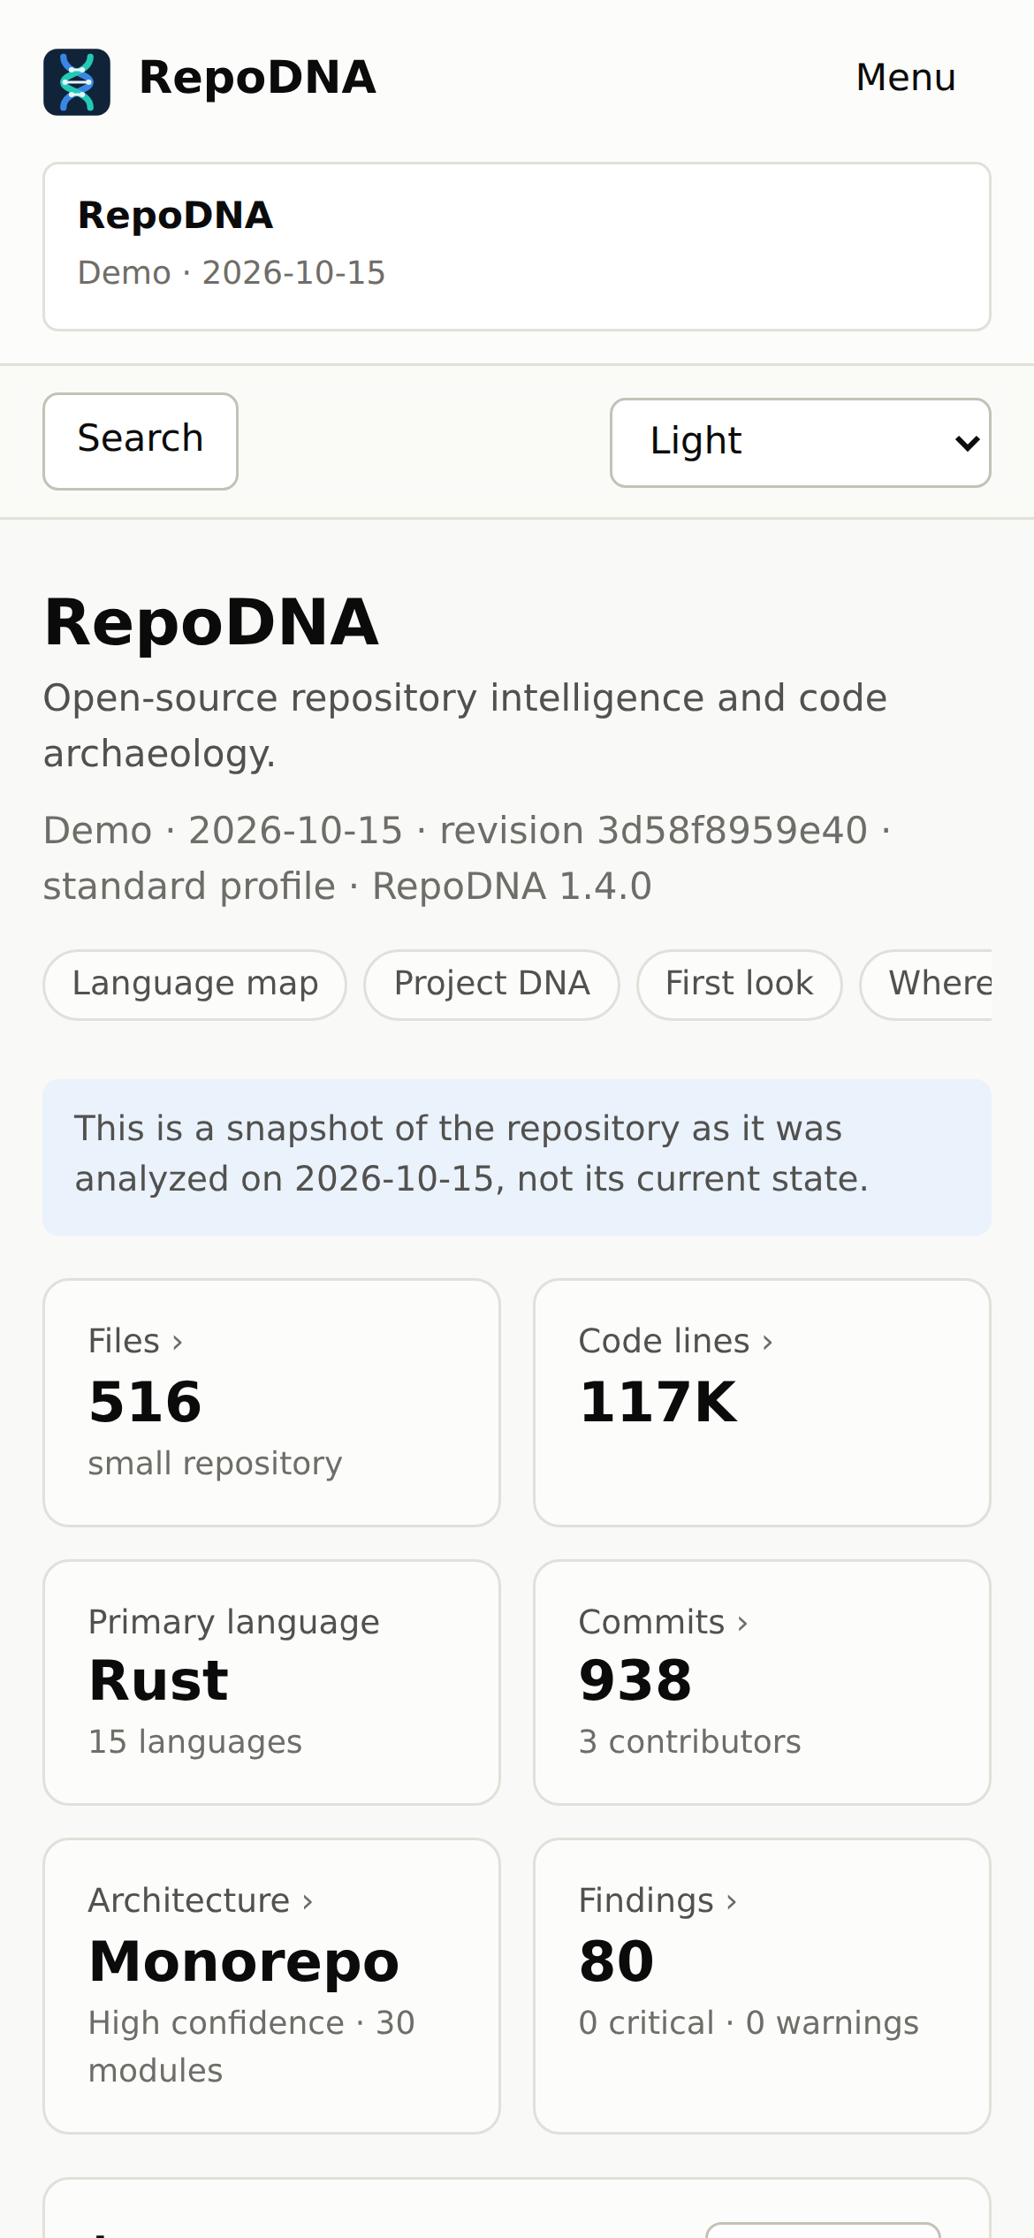Click the RepoDNA Demo 2026-10-15 project card
Screen dimensions: 1034x2238
click(517, 247)
